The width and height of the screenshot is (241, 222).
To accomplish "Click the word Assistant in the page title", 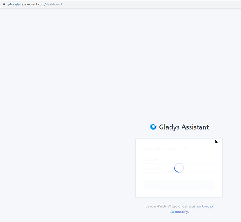I will coord(195,127).
